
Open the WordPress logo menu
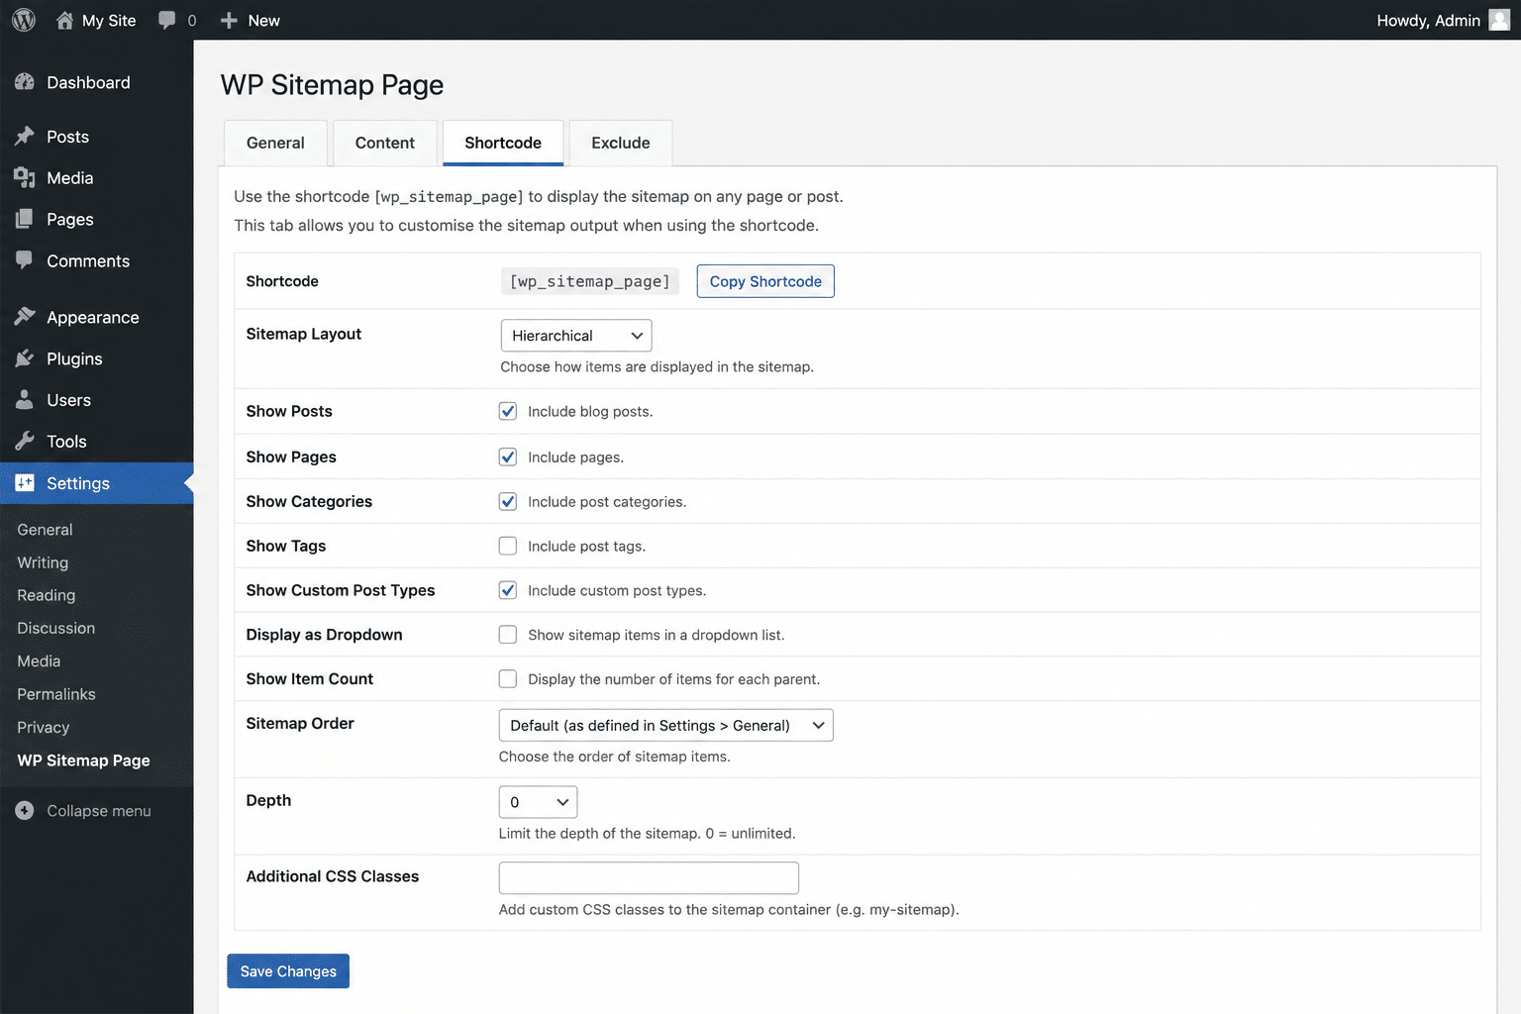coord(24,20)
